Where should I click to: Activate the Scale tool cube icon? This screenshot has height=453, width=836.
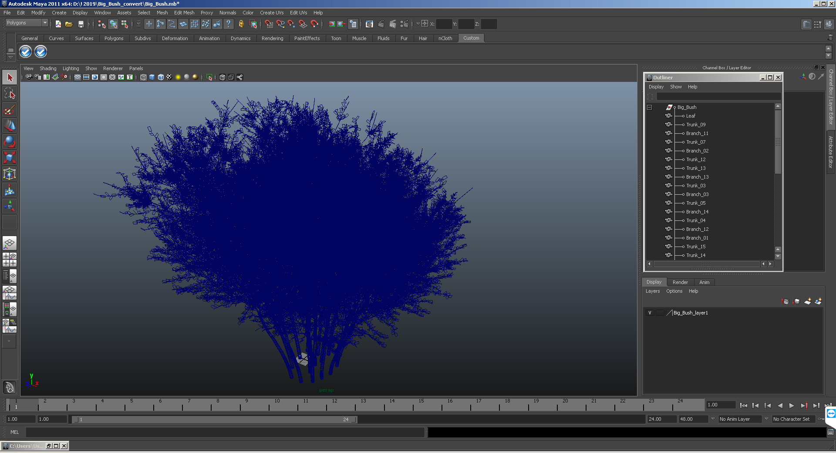10,157
